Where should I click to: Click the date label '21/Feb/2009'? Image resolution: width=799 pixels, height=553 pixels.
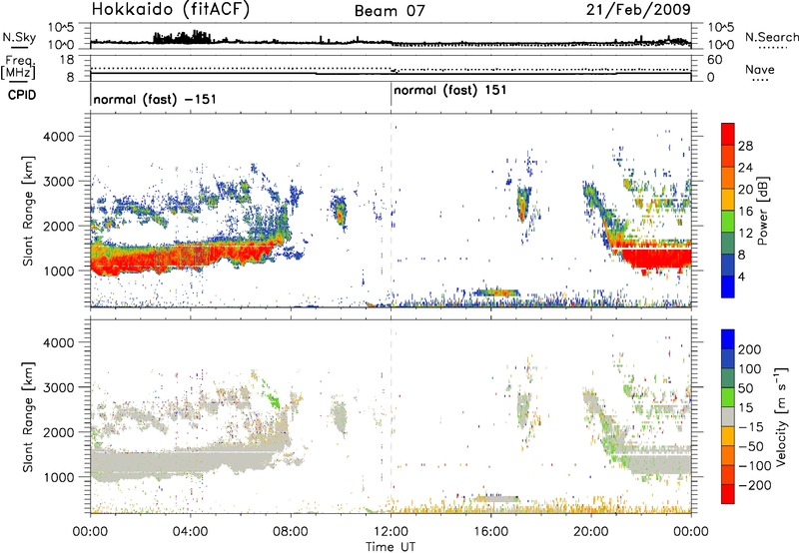coord(638,9)
